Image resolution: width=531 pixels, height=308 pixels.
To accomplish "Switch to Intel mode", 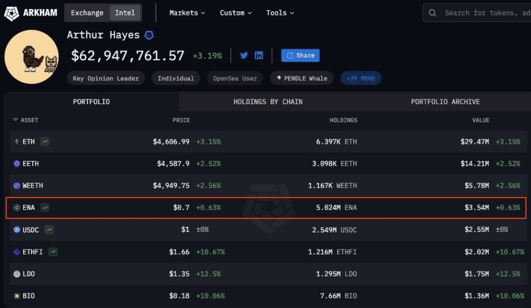I will (x=125, y=13).
